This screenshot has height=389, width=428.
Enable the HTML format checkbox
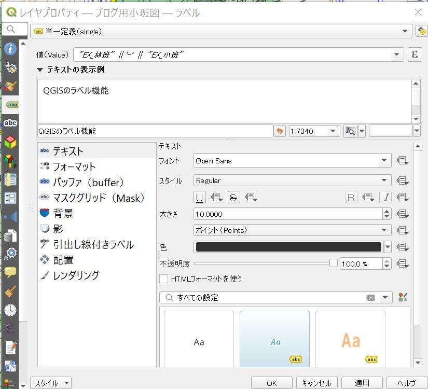(163, 279)
